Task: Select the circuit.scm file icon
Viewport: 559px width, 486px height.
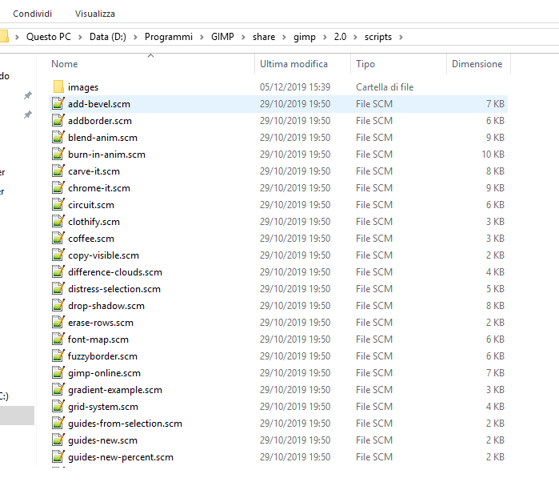Action: tap(58, 204)
